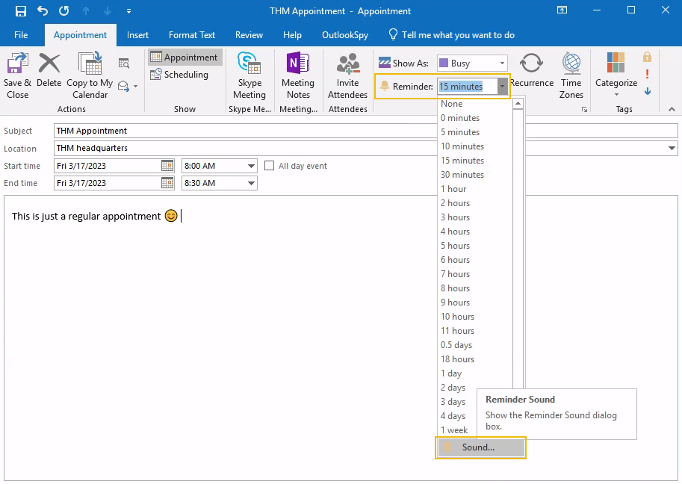Open the Recurrence settings
Screen dimensions: 682x484
pos(531,72)
